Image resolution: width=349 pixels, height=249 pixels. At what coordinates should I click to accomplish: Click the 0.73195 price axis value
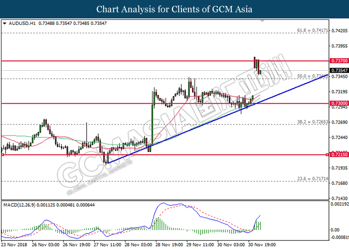coord(340,92)
